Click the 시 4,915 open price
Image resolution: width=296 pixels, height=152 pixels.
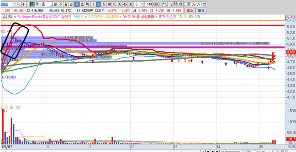(x=143, y=11)
